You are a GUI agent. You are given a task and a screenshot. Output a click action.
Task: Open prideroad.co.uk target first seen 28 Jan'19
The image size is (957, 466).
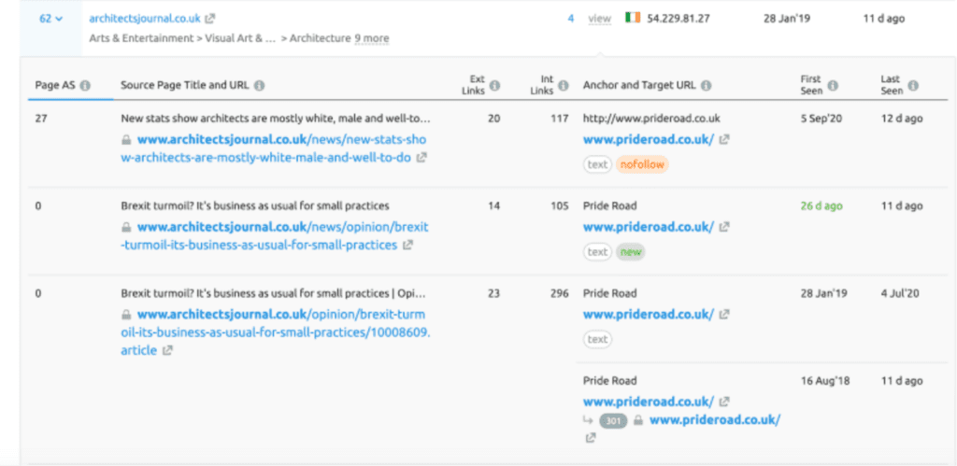pyautogui.click(x=649, y=315)
